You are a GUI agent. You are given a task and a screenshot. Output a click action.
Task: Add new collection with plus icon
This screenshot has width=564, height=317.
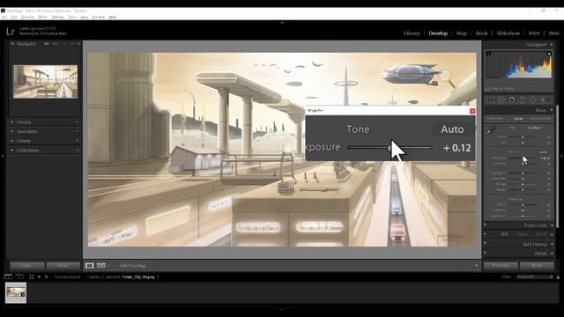(77, 151)
